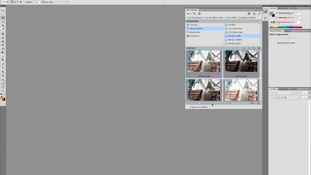Viewport: 311px width, 175px height.
Task: Select the Eraser tool
Action: [3, 49]
